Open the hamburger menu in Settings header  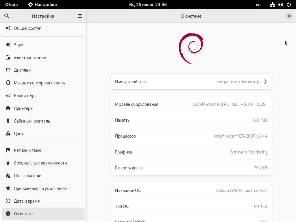click(x=80, y=16)
